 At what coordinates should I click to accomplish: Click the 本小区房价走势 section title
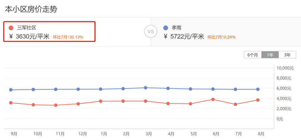(x=31, y=9)
